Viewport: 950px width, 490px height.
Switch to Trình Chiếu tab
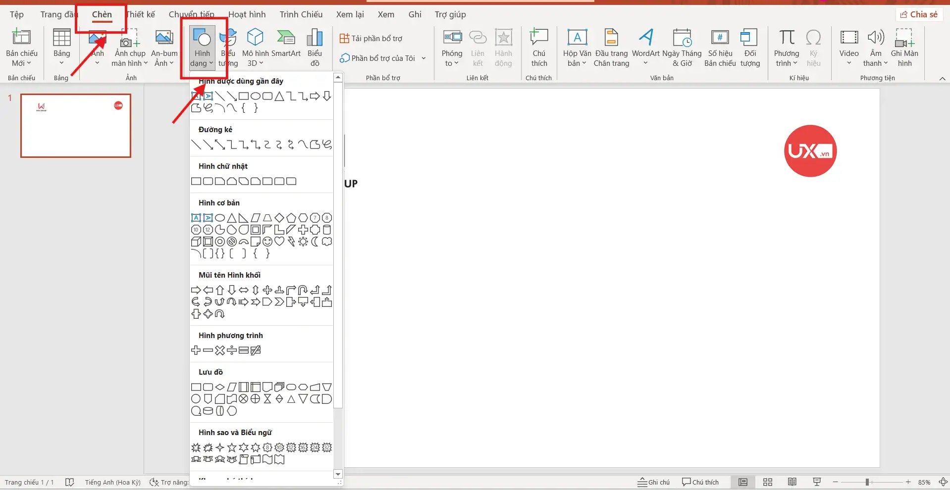[301, 14]
